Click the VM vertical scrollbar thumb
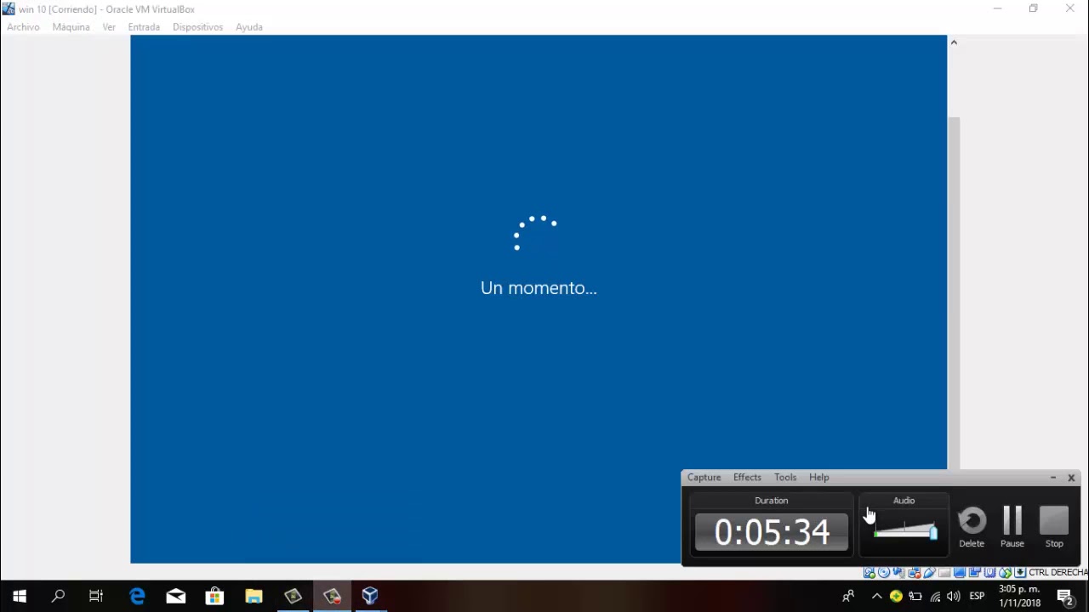This screenshot has height=612, width=1089. 954,292
